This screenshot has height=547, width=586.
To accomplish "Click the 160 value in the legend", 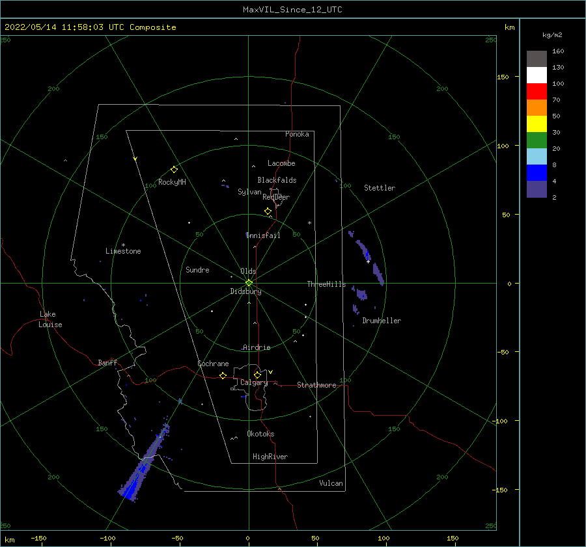I will (558, 51).
